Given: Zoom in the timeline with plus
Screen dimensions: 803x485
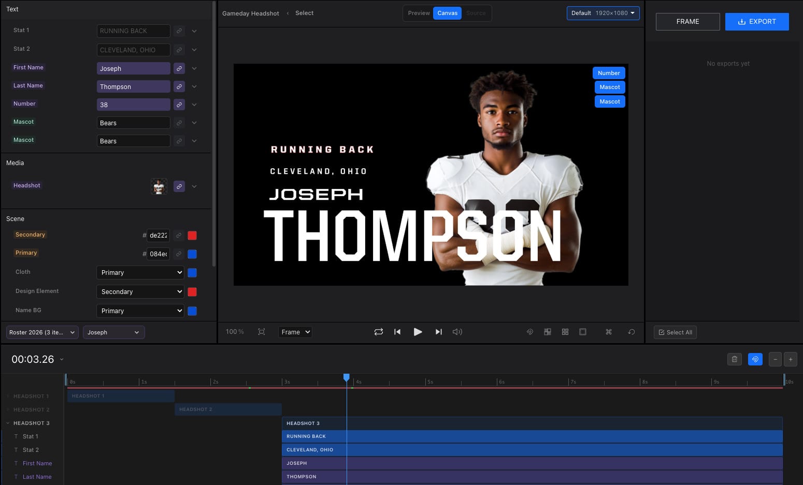Looking at the screenshot, I should (791, 359).
